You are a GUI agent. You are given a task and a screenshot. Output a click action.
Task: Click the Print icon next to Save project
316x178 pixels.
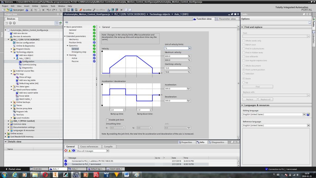pyautogui.click(x=27, y=10)
